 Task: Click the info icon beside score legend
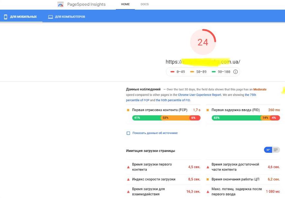pyautogui.click(x=236, y=72)
